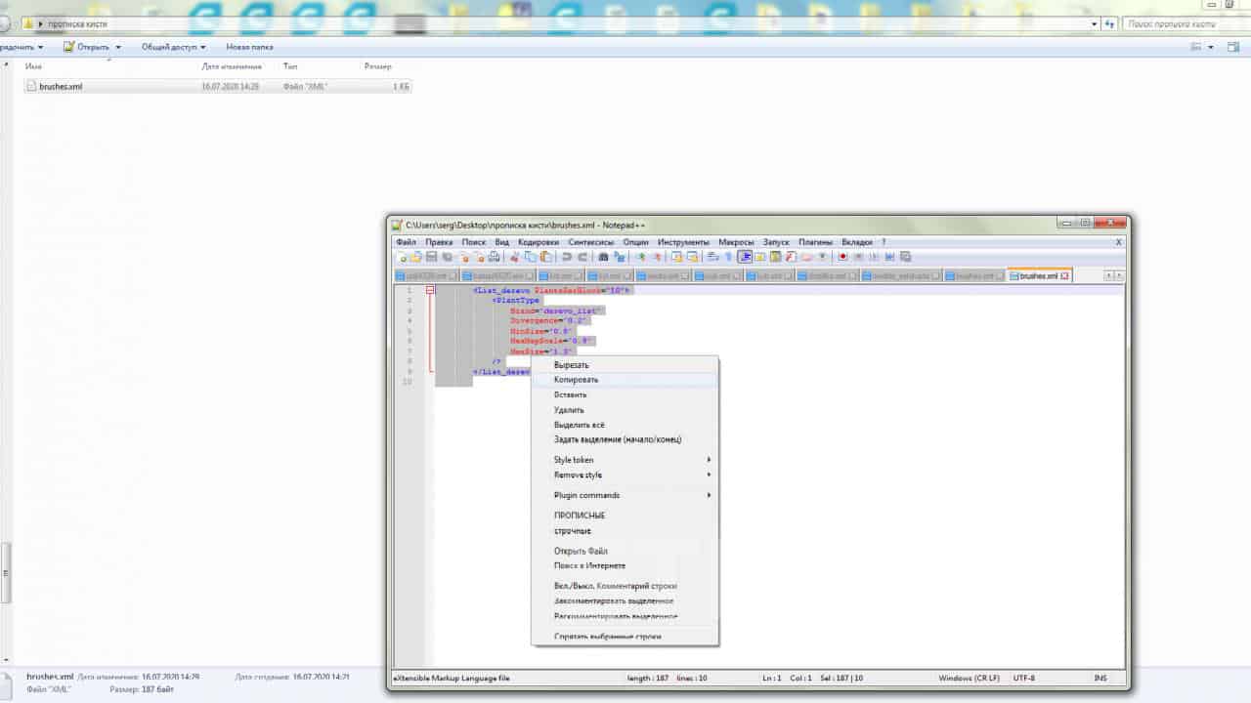Close the brushes.xml tab with its red X
The image size is (1251, 703).
[1064, 276]
